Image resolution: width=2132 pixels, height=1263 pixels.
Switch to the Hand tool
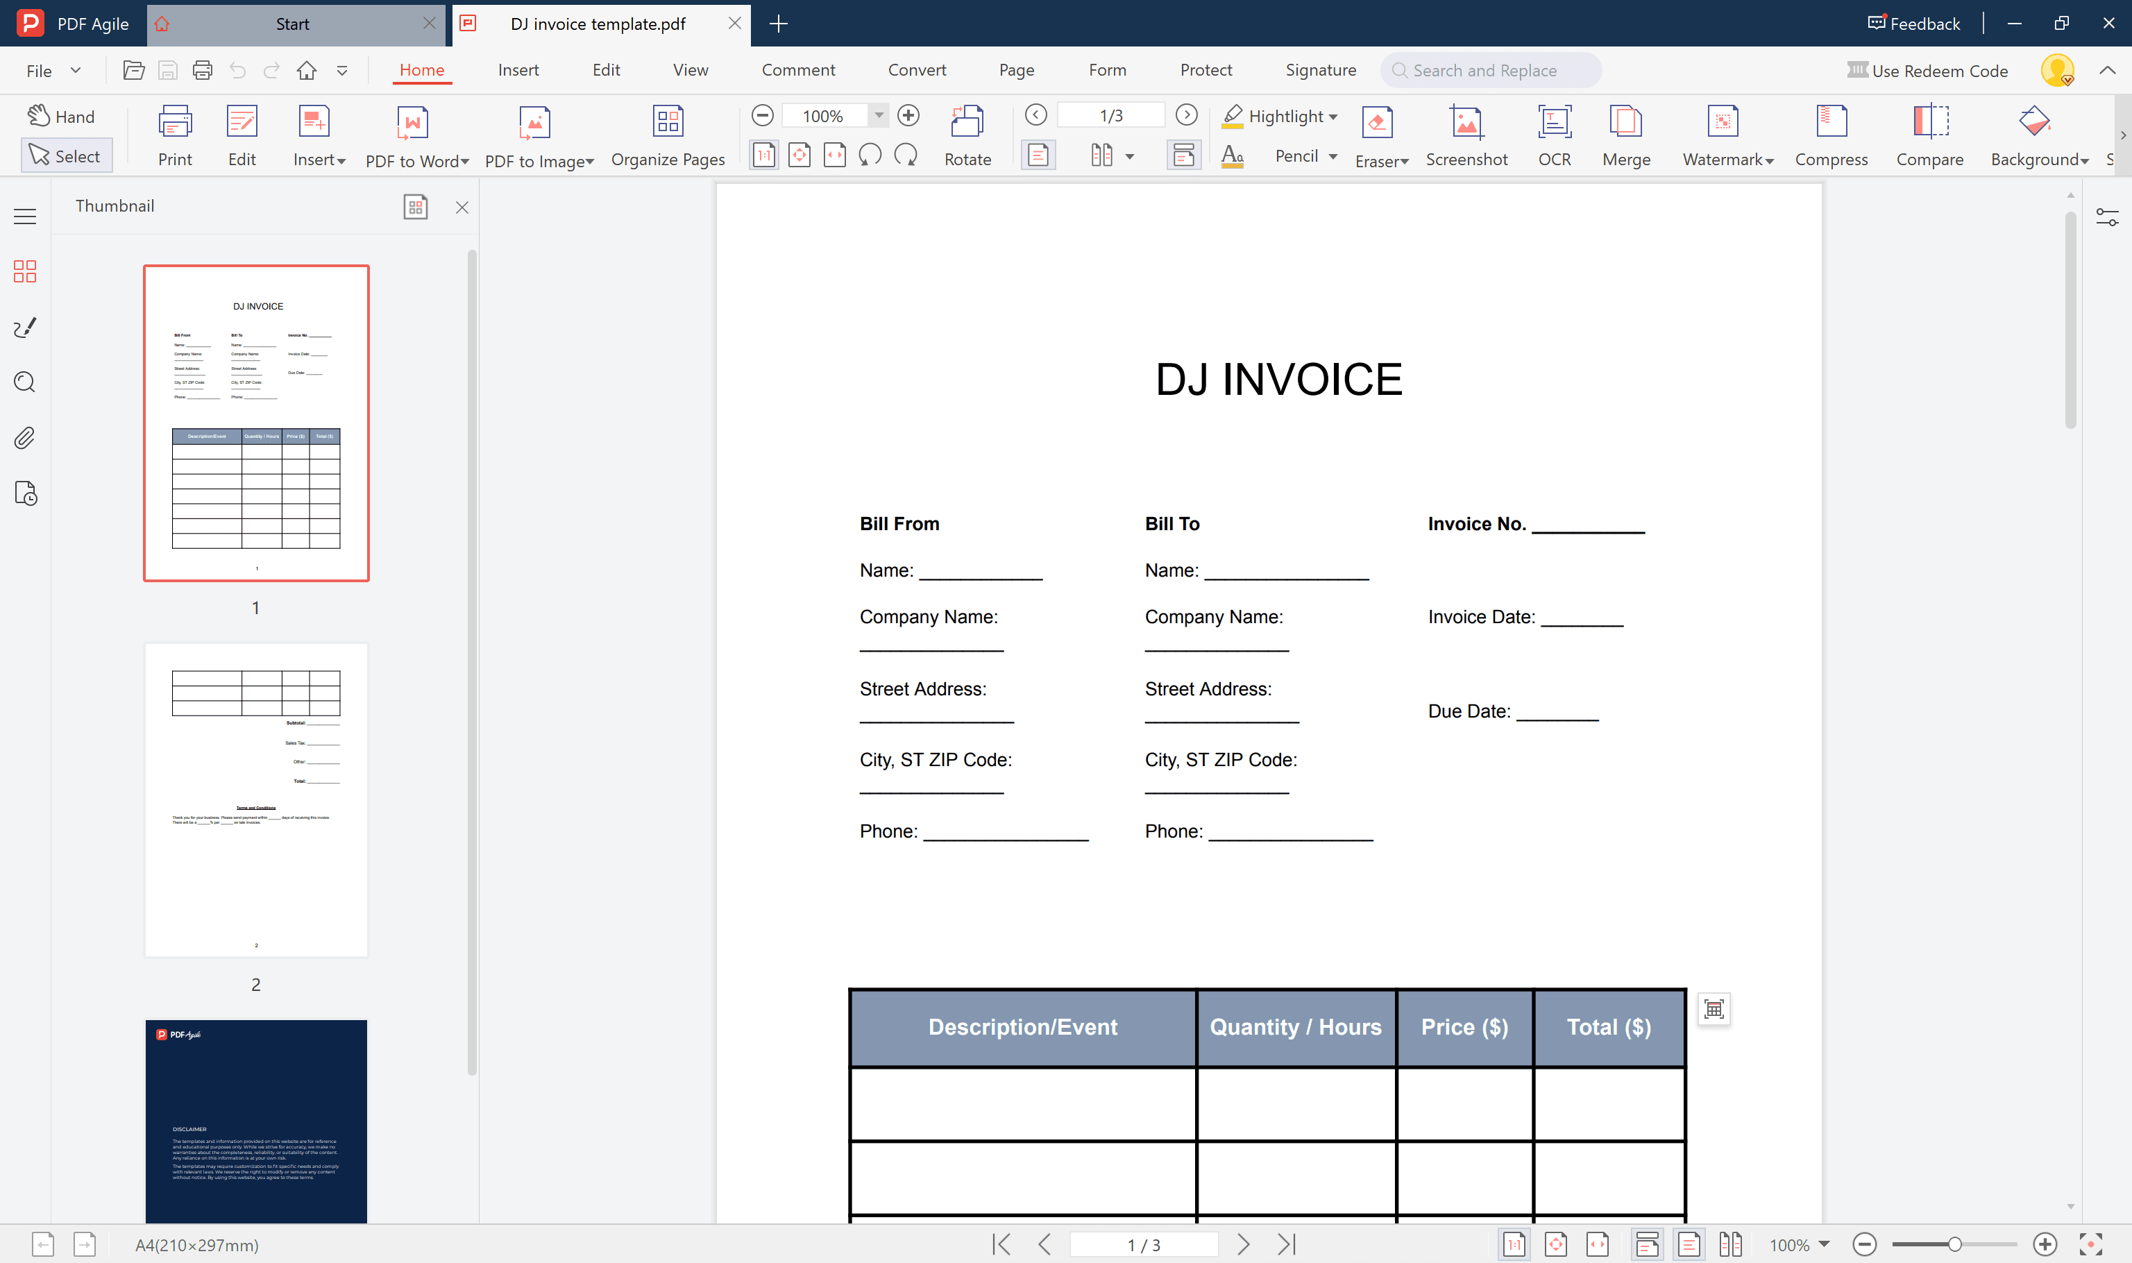click(x=61, y=117)
